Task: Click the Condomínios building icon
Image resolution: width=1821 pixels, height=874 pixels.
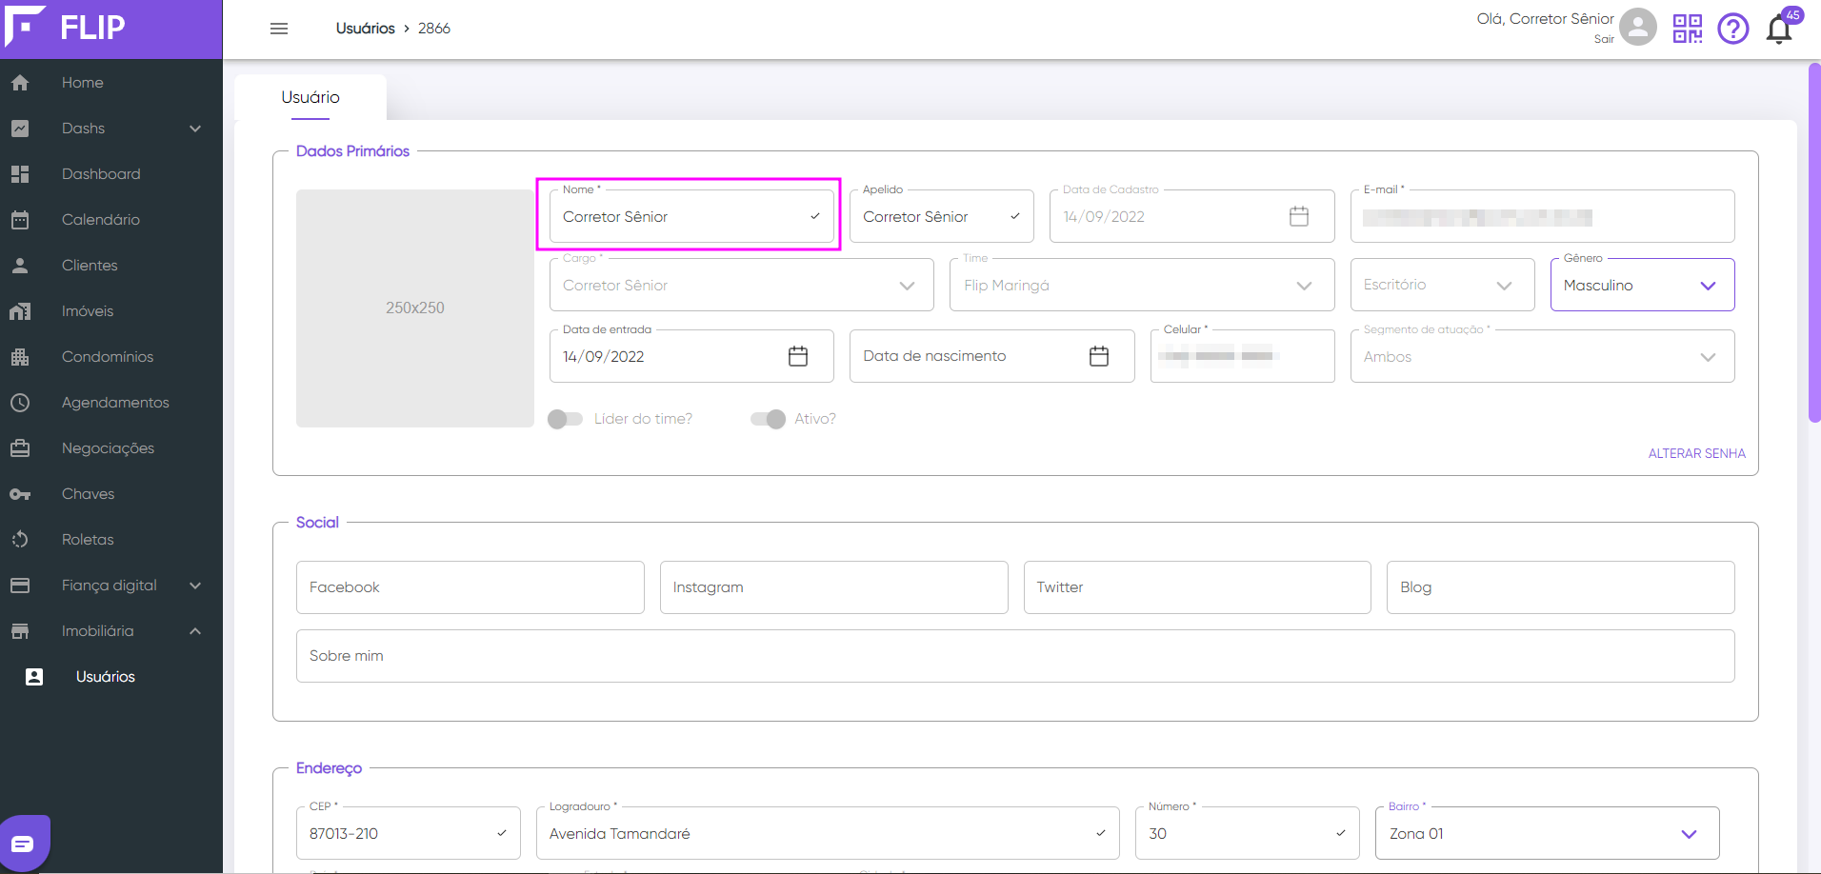Action: tap(20, 357)
